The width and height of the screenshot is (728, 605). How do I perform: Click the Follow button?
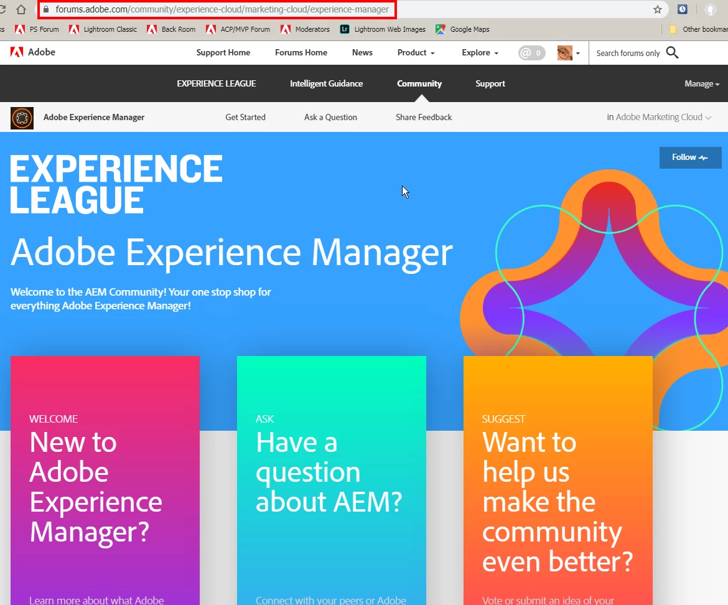click(691, 157)
